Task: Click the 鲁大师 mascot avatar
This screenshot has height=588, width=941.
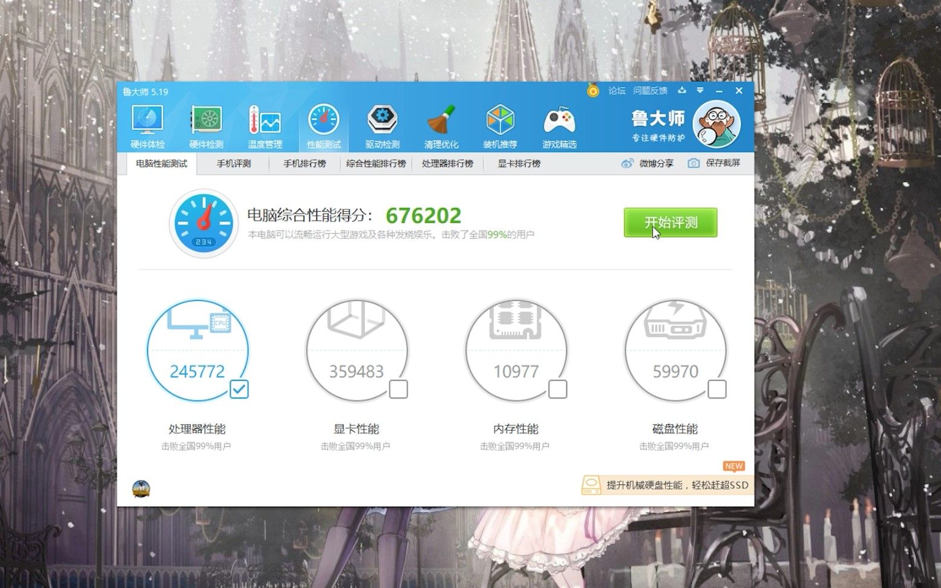Action: tap(716, 125)
